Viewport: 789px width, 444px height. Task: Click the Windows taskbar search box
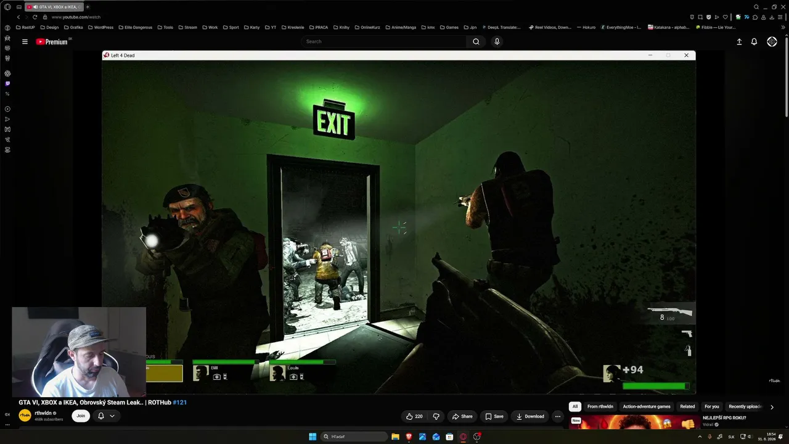[x=354, y=437]
